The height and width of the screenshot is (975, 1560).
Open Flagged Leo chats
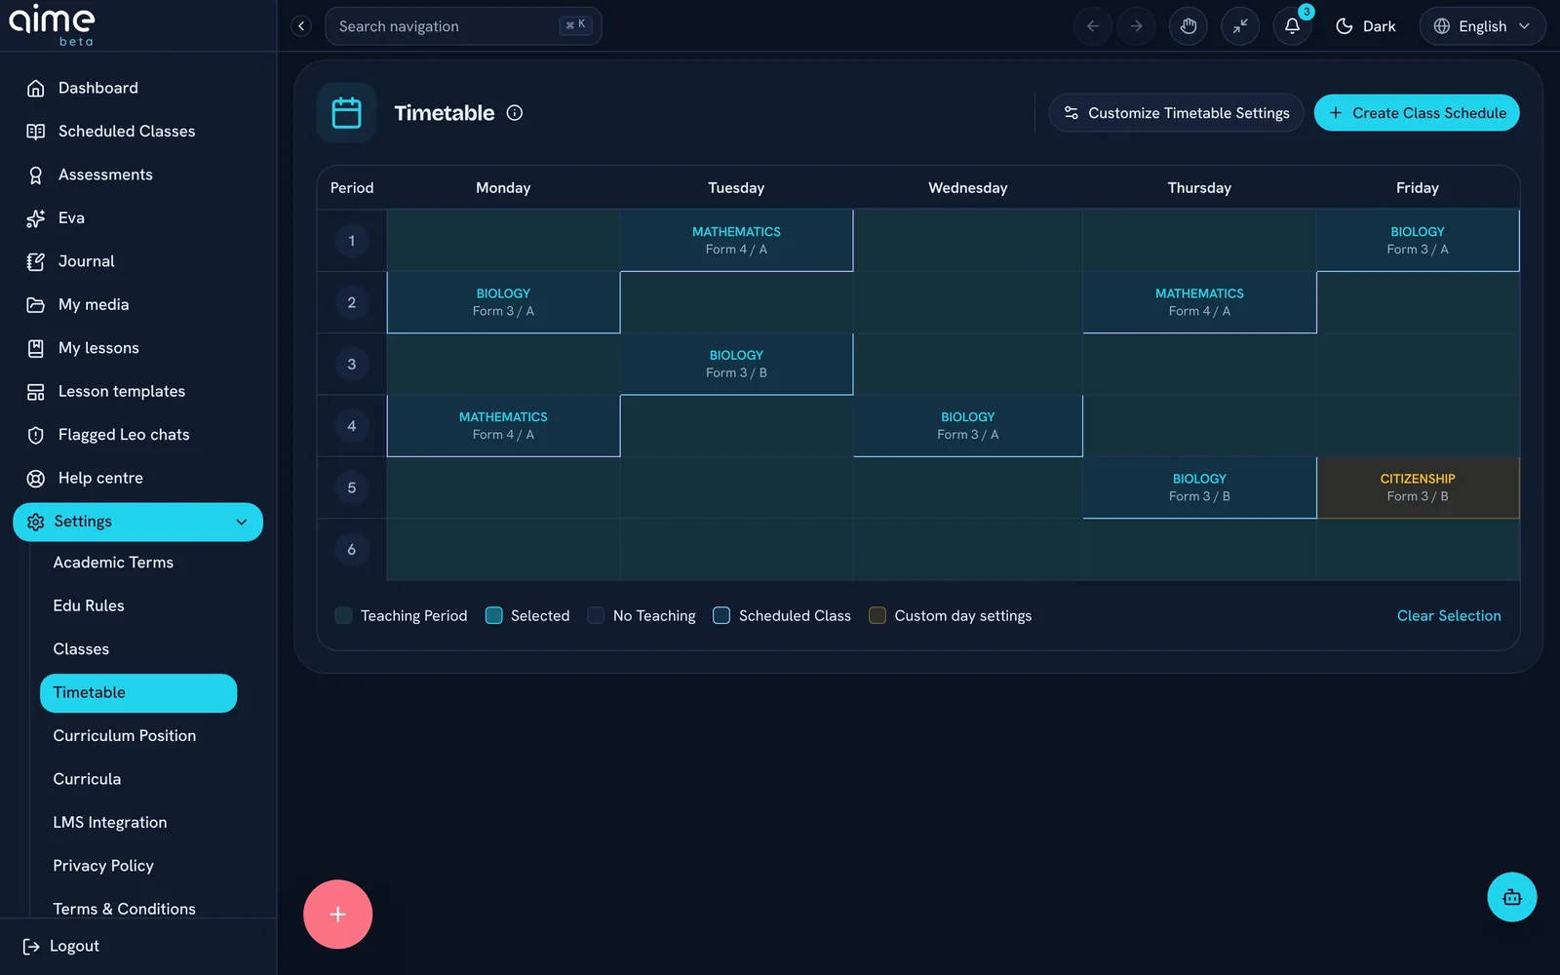[x=137, y=435]
